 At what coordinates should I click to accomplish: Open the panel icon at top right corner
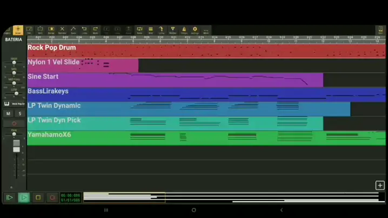pyautogui.click(x=380, y=30)
